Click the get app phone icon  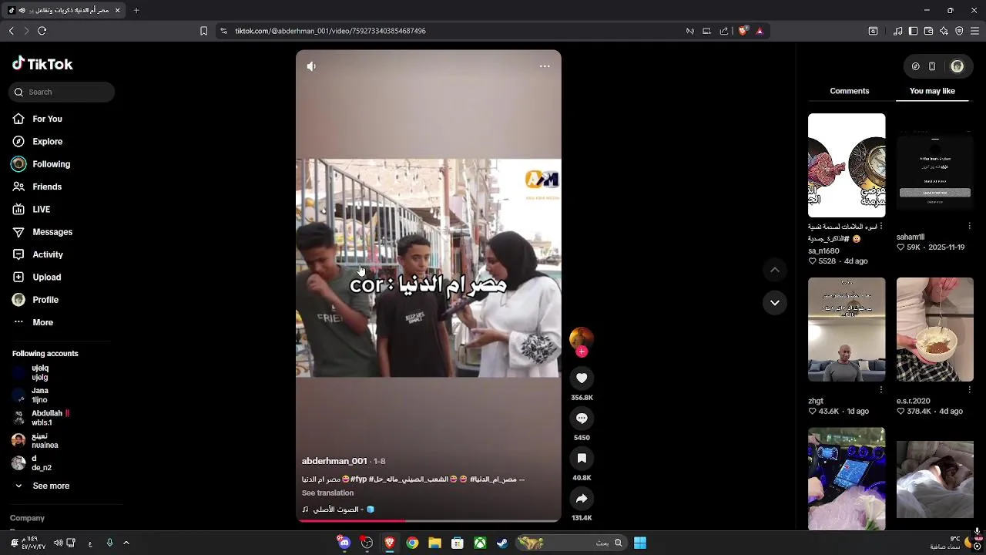pos(932,66)
